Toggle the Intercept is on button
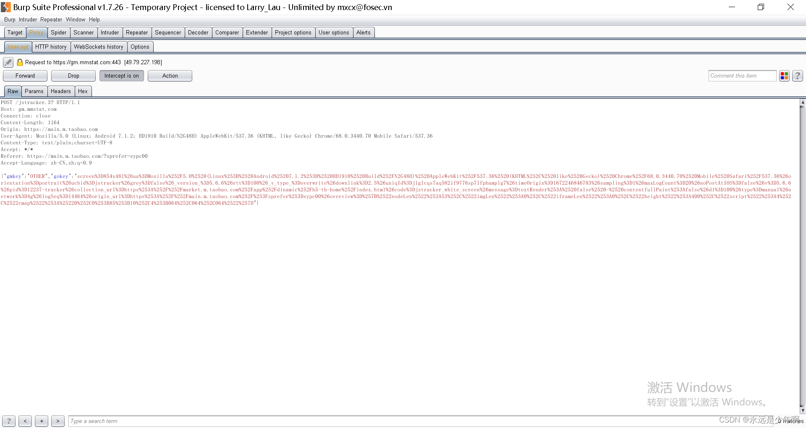Screen dimensions: 806x428 coord(122,76)
